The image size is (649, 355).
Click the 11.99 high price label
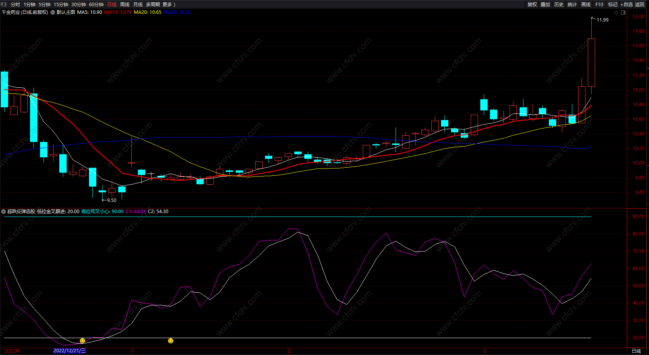click(602, 20)
